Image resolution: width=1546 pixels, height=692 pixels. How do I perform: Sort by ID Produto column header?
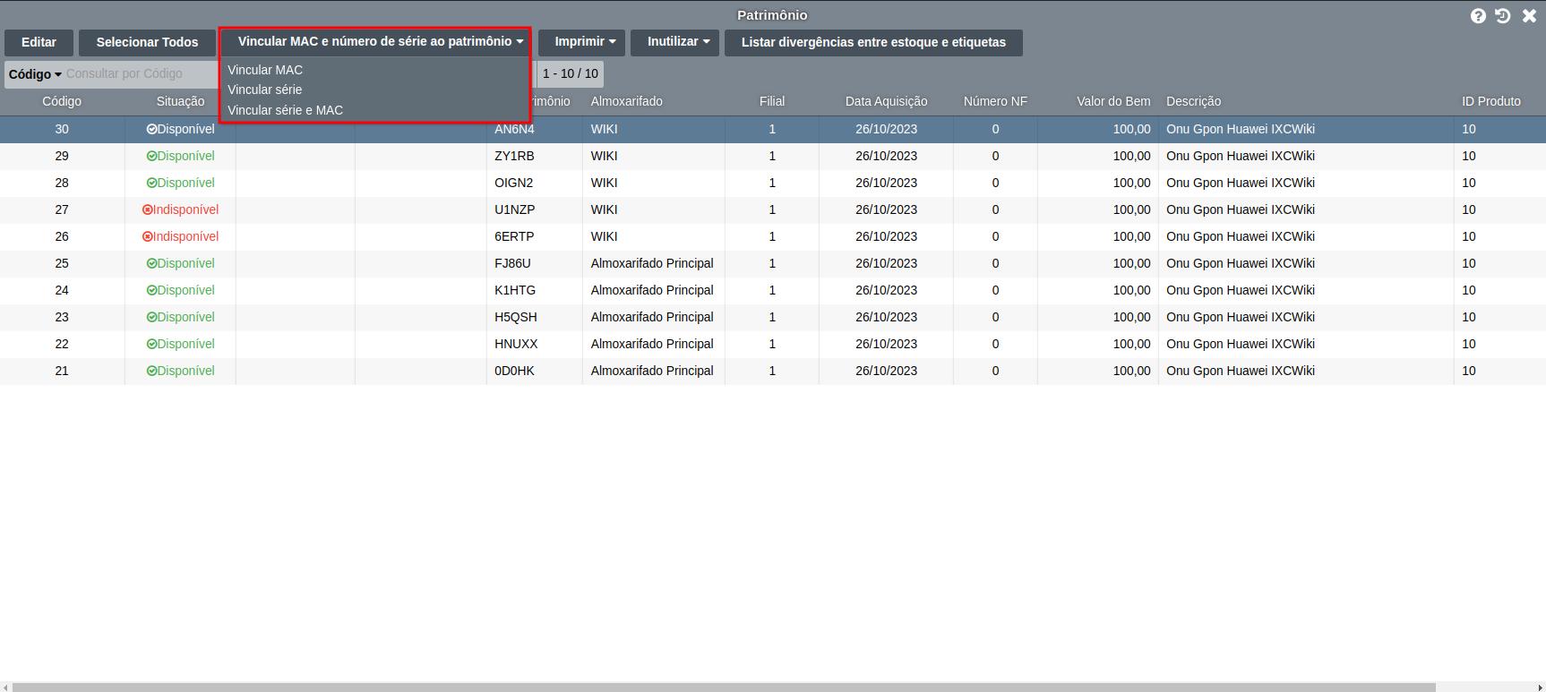pos(1490,101)
